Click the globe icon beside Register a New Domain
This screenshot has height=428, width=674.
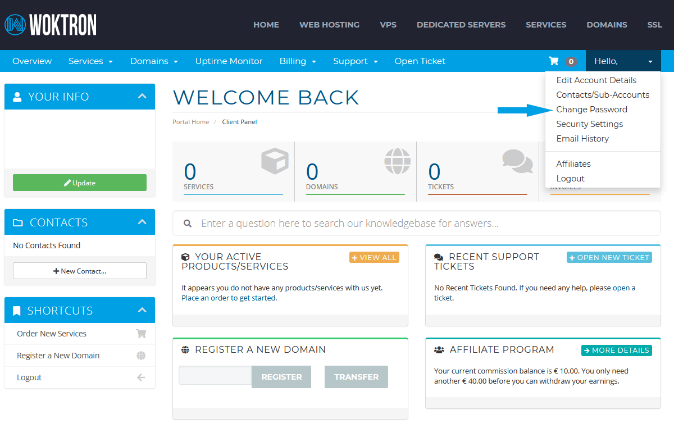[x=141, y=356]
